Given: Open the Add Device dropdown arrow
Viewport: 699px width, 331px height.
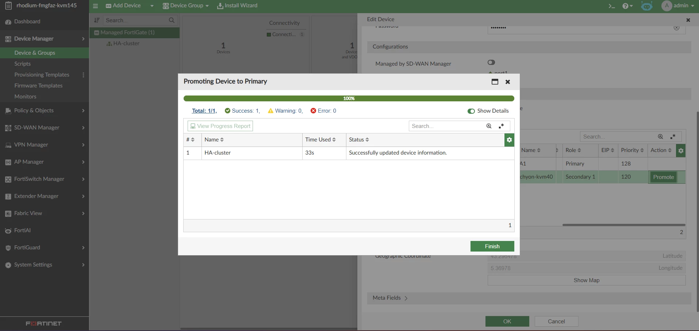Looking at the screenshot, I should click(152, 6).
